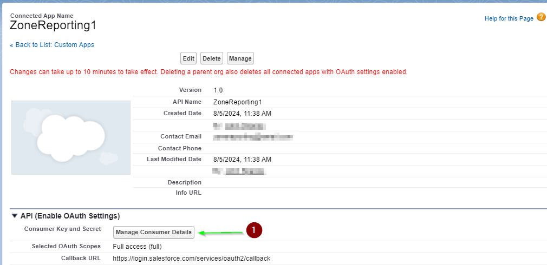
Task: Click the Consumer Key and Secret label
Action: click(62, 229)
